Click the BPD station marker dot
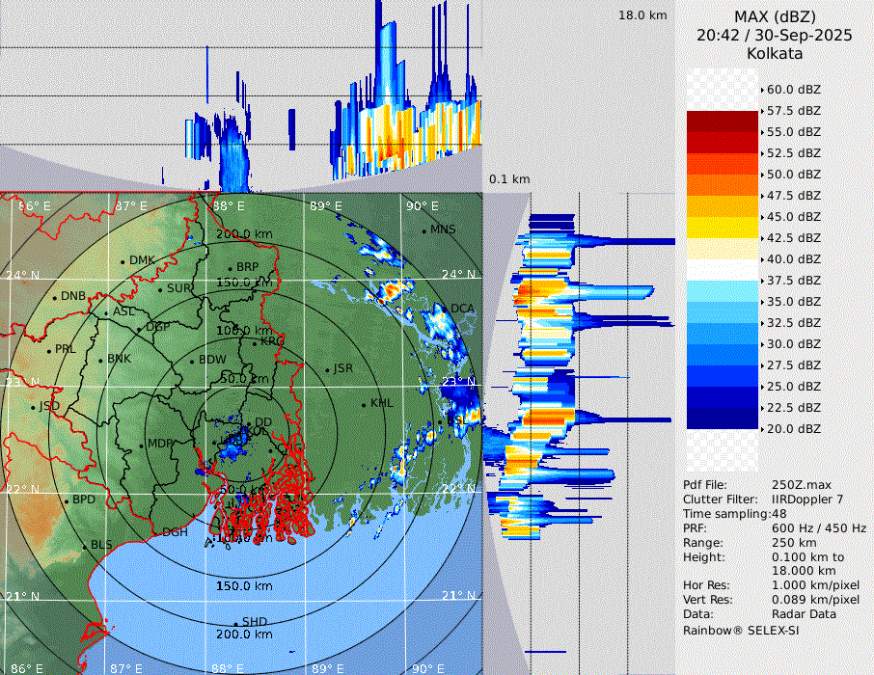The image size is (874, 675). (x=67, y=501)
